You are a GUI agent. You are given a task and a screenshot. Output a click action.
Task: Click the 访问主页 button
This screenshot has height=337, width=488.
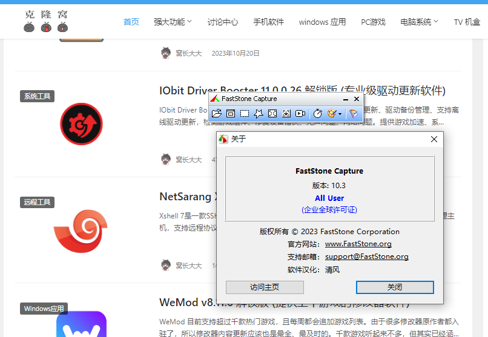click(x=265, y=287)
